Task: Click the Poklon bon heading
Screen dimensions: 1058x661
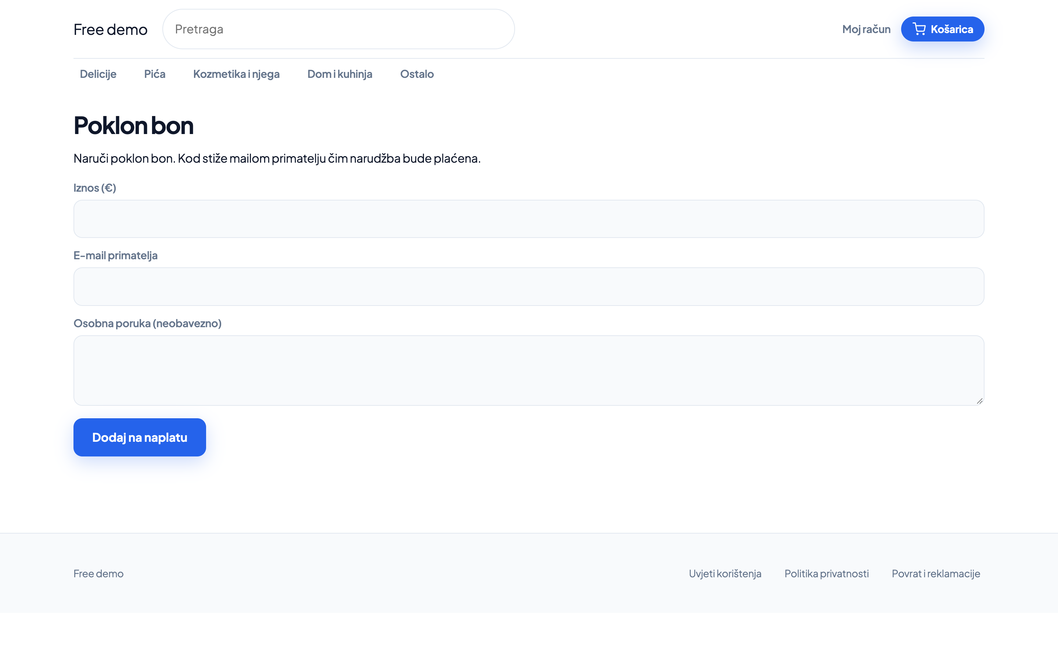Action: [x=133, y=126]
